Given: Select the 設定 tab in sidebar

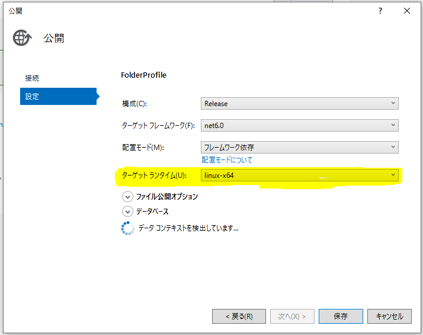Looking at the screenshot, I should [x=58, y=96].
